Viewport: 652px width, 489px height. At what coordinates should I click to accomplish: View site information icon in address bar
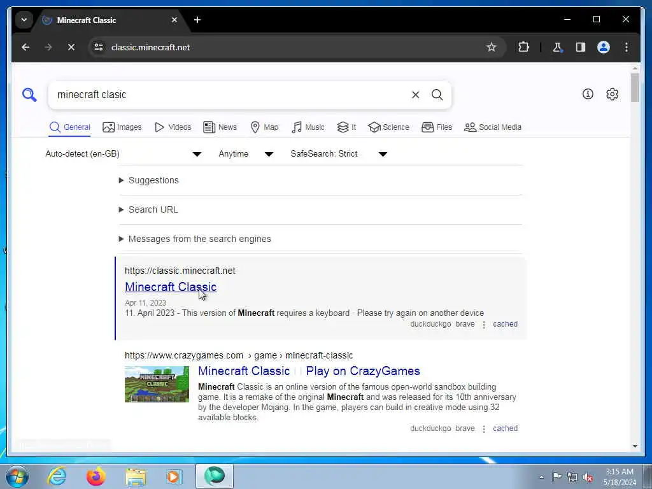pyautogui.click(x=99, y=47)
